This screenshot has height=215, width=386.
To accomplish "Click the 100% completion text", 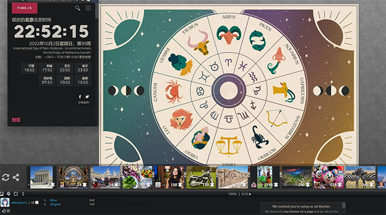I will [x=232, y=194].
